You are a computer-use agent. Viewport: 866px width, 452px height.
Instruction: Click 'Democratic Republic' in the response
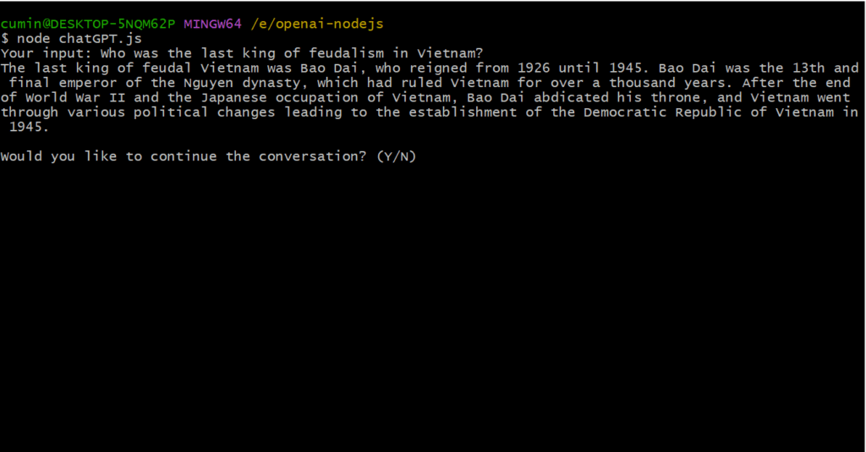tap(663, 112)
